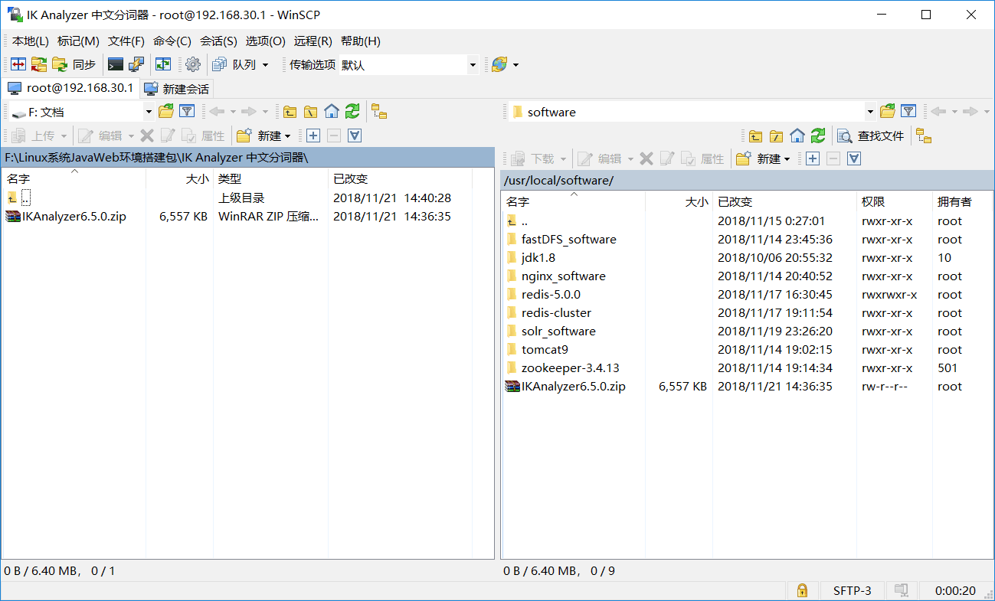The image size is (995, 601).
Task: Open the 标记(M) menu
Action: click(x=78, y=41)
